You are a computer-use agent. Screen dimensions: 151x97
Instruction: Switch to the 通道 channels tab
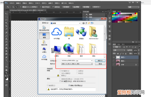(119, 44)
